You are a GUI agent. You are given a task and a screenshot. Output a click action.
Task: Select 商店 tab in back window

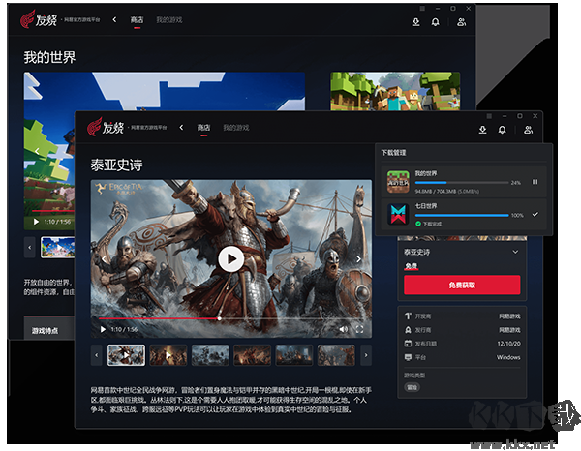pos(137,19)
